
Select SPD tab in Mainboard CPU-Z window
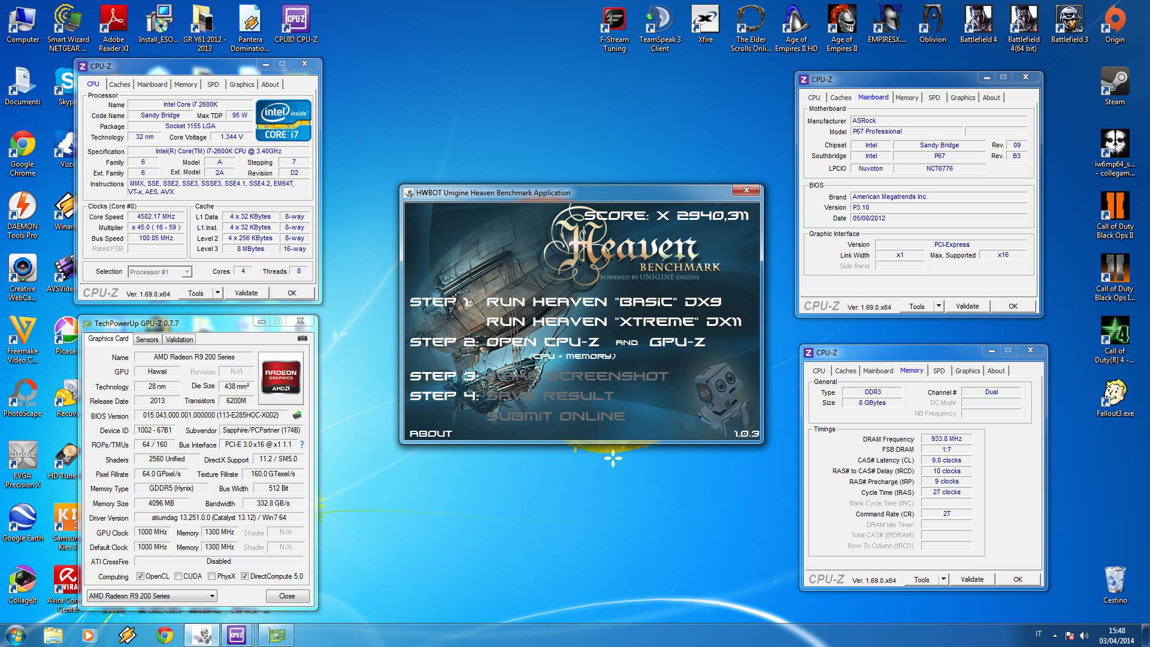pos(934,98)
